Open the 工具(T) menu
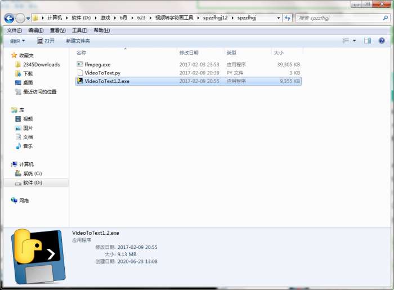This screenshot has height=290, width=394. click(80, 30)
